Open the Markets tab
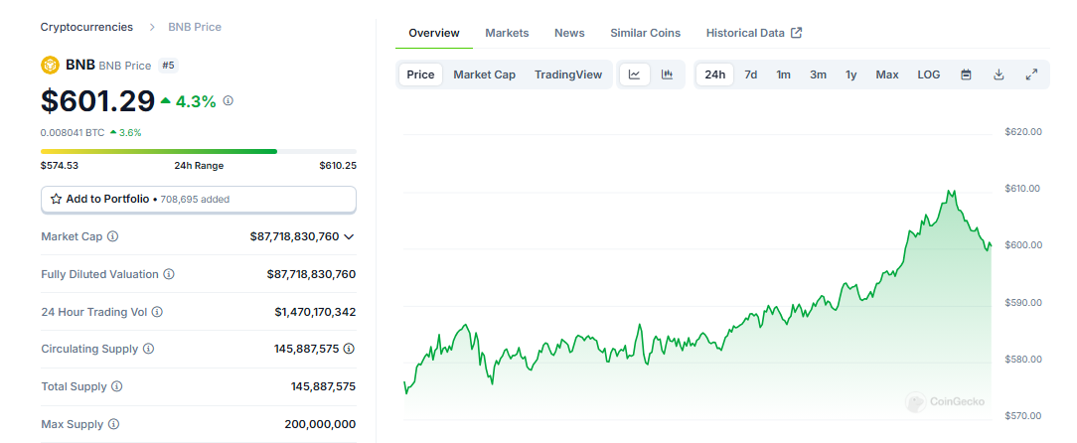The width and height of the screenshot is (1077, 443). pyautogui.click(x=507, y=33)
